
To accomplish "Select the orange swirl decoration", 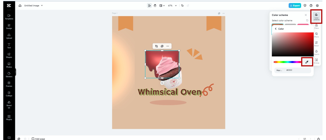I will 207,90.
